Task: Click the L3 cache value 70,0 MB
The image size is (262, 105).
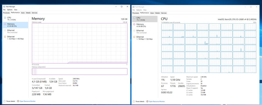Action: click(203, 95)
